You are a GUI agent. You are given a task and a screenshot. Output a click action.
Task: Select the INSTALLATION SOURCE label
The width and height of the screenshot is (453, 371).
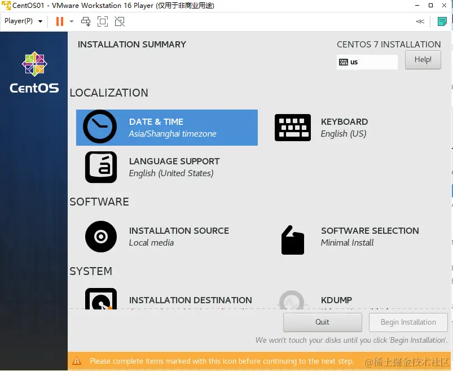(x=179, y=230)
